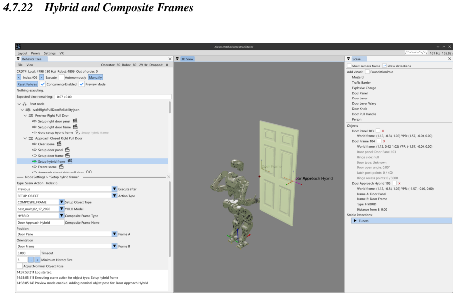
Task: Enable Show camera frame checkbox
Action: (349, 66)
